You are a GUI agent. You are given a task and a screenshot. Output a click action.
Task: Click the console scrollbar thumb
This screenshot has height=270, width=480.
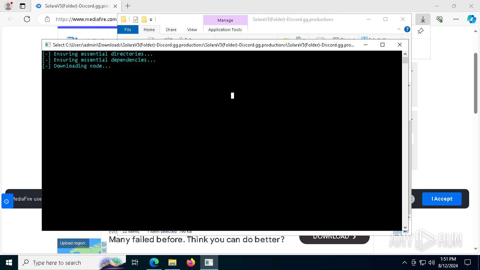tap(405, 60)
